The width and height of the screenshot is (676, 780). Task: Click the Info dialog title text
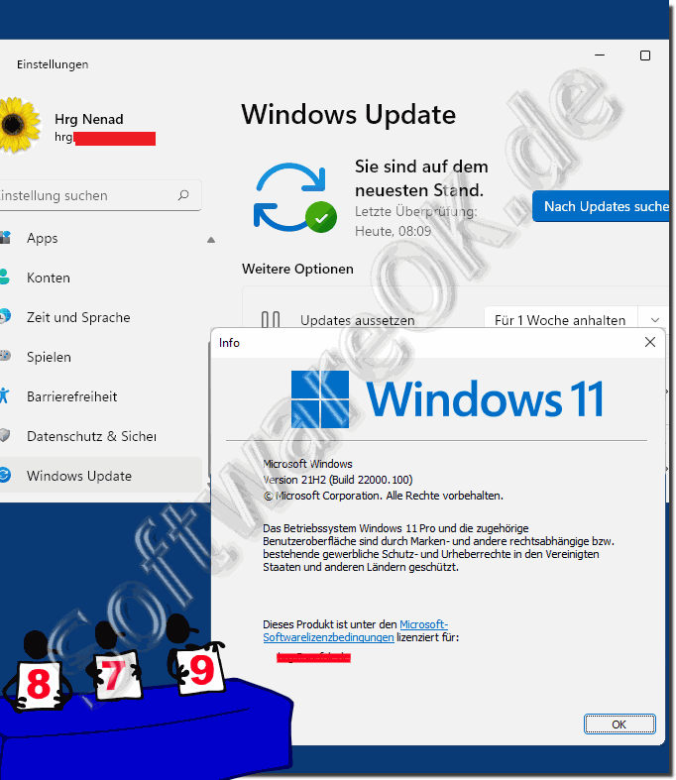229,343
